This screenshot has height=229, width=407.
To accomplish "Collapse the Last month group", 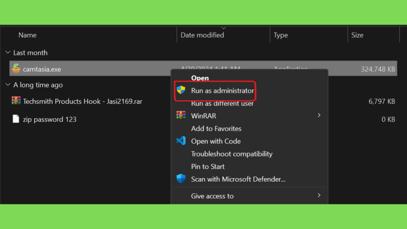I will [x=8, y=52].
